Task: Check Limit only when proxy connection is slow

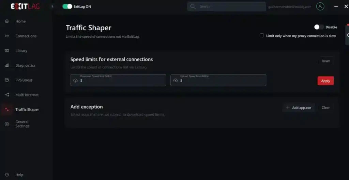Action: pyautogui.click(x=262, y=35)
